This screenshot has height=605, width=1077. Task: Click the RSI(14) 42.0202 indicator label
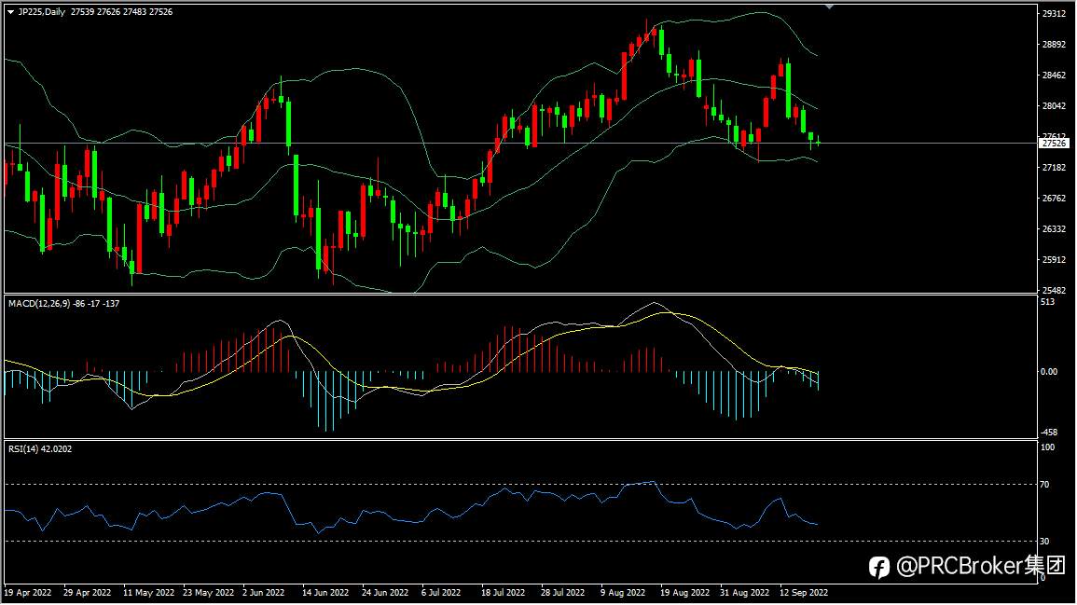tap(40, 449)
